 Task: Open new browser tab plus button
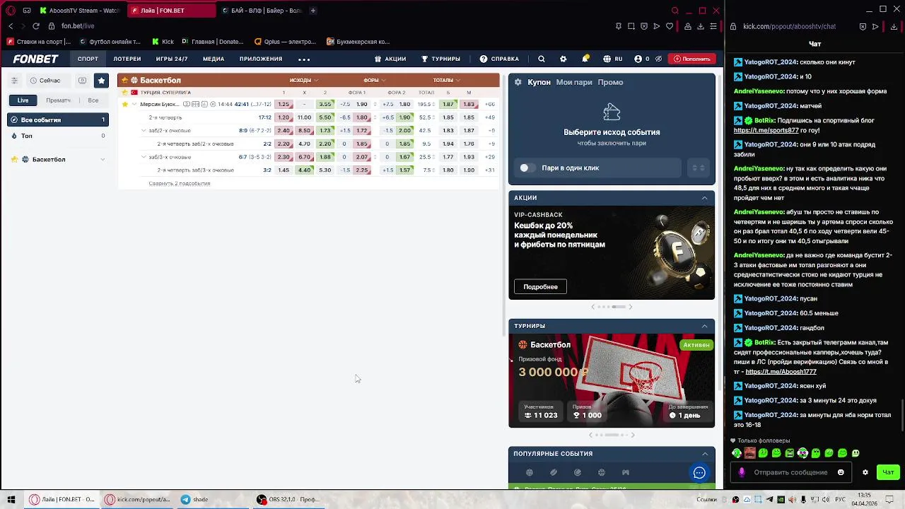[313, 11]
